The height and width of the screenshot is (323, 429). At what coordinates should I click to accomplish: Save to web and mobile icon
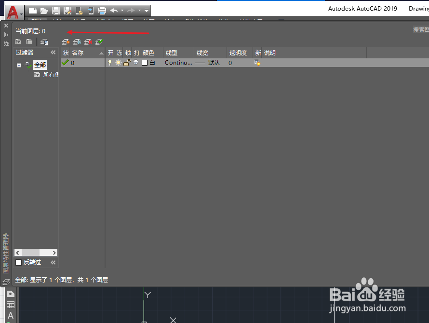91,11
